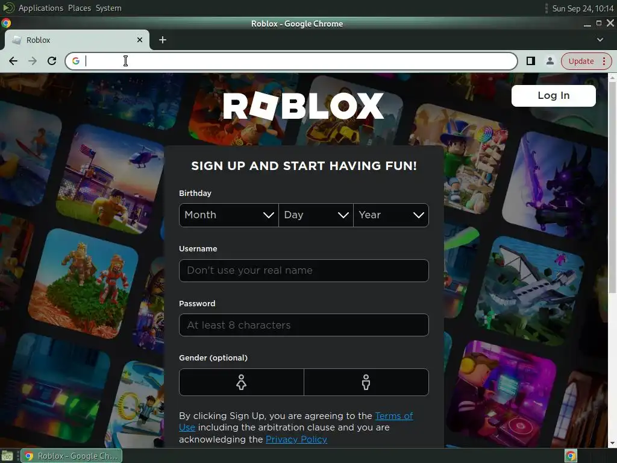Open the Privacy Policy link
Screen dimensions: 617x463
296,439
